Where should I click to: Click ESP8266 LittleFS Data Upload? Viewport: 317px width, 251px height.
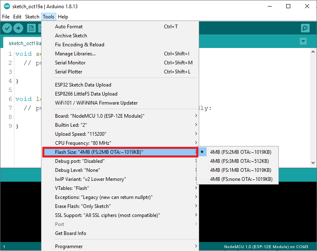(86, 94)
